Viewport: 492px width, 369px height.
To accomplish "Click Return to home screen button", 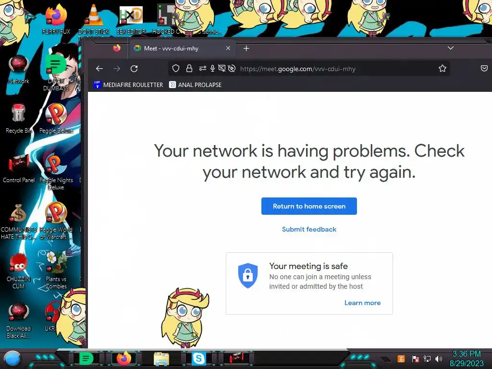I will pos(309,206).
